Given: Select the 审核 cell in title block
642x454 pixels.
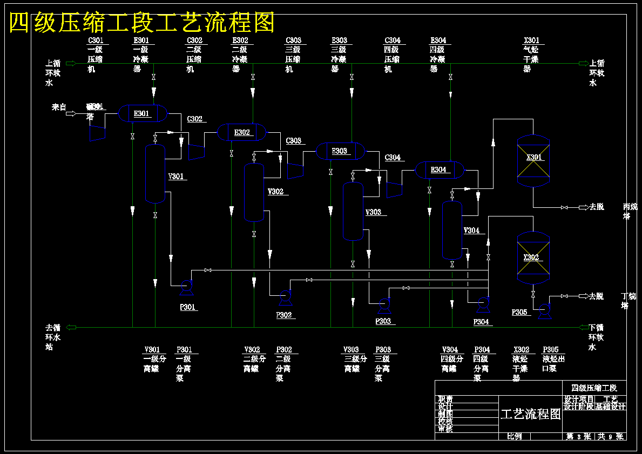Looking at the screenshot, I should 467,429.
